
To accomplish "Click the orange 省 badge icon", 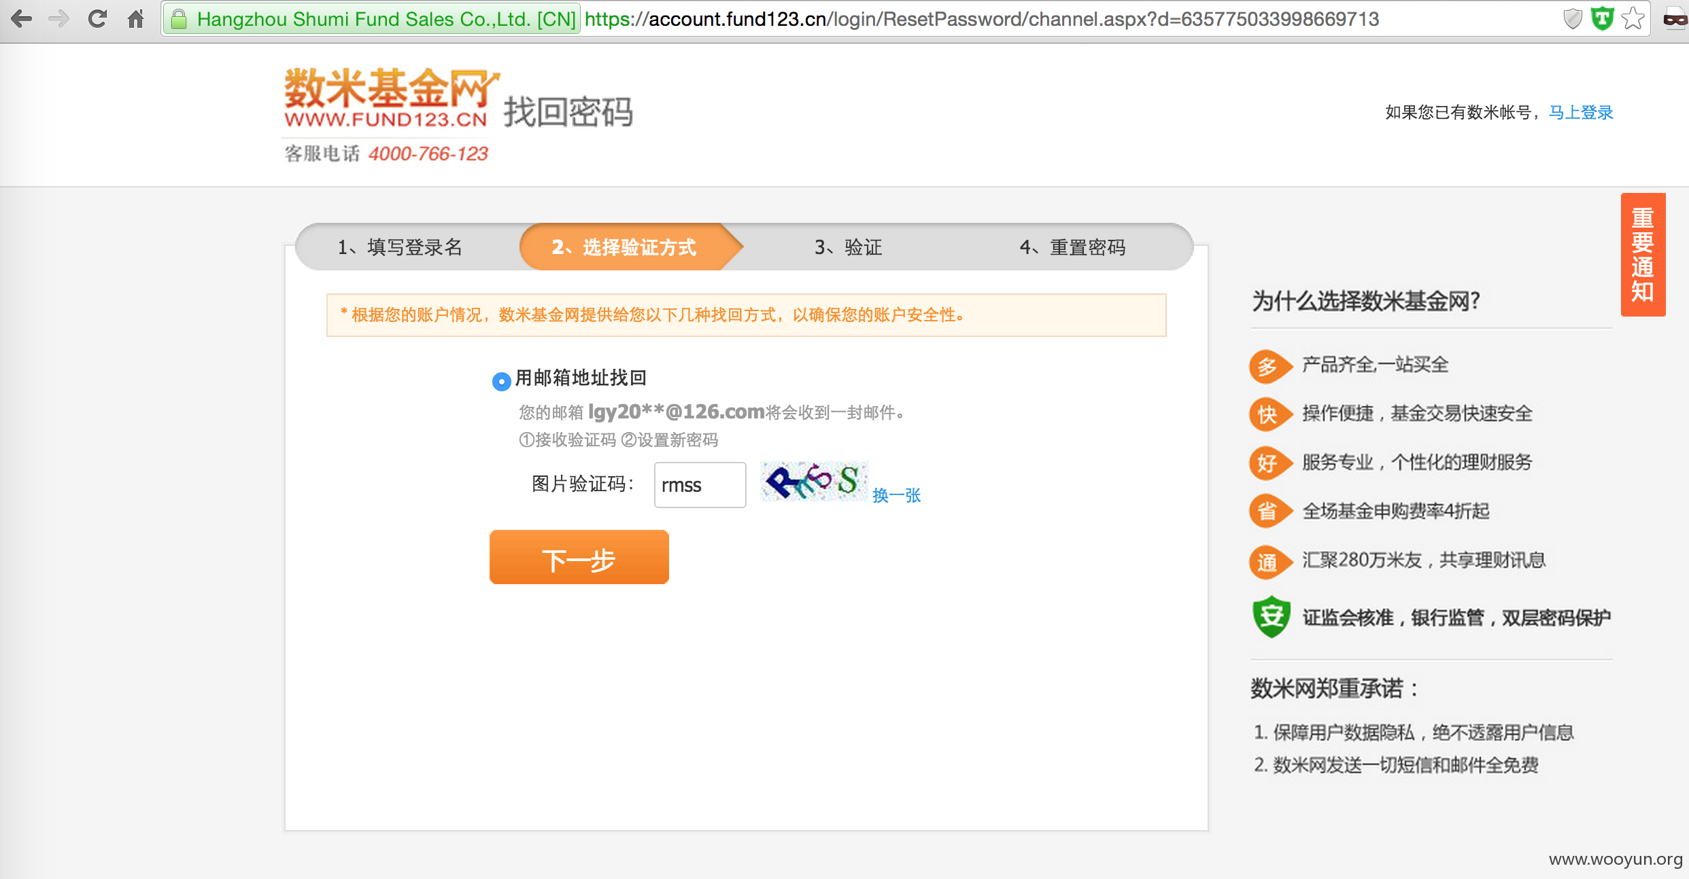I will 1269,512.
